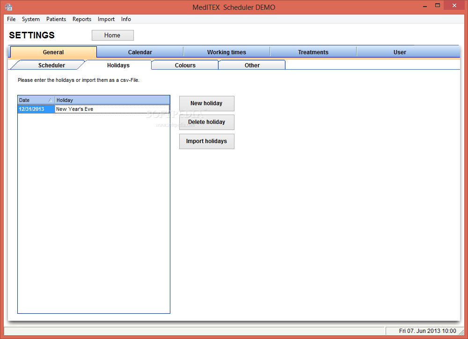This screenshot has width=468, height=339.
Task: Open the Info menu
Action: pyautogui.click(x=126, y=19)
